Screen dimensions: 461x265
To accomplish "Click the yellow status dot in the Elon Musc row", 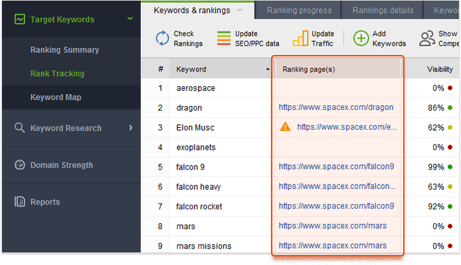I will coord(450,127).
